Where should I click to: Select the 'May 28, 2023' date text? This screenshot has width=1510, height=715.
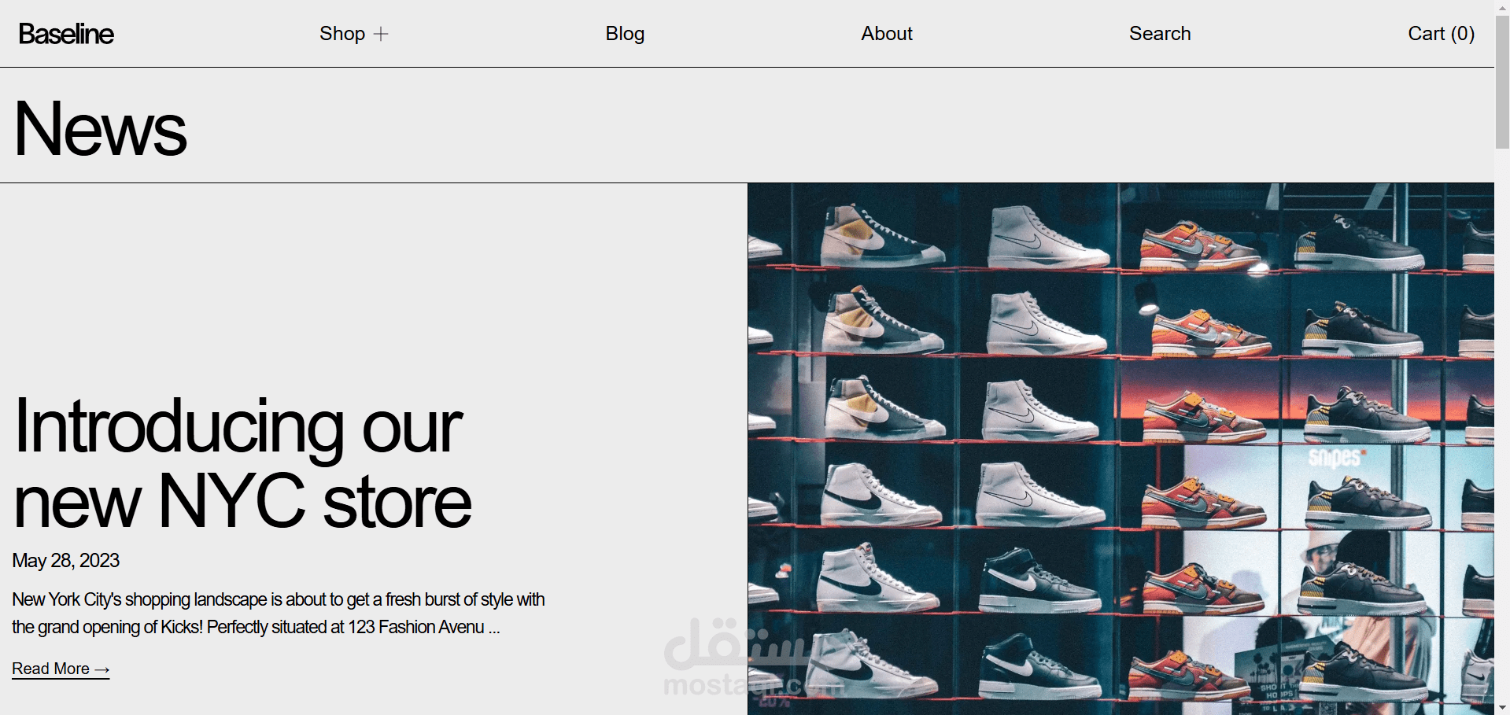(66, 561)
